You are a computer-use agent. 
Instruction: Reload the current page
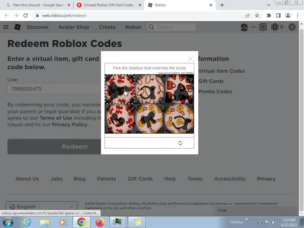[26, 15]
